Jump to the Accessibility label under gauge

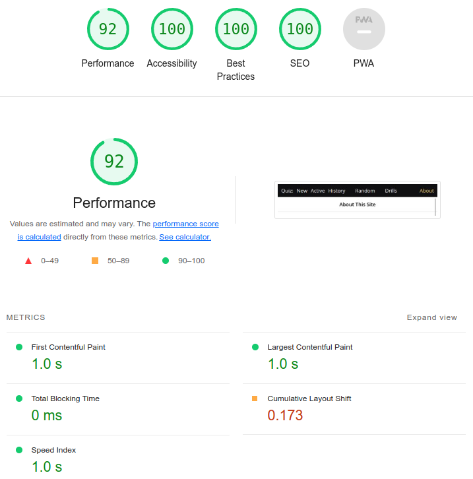coord(172,63)
